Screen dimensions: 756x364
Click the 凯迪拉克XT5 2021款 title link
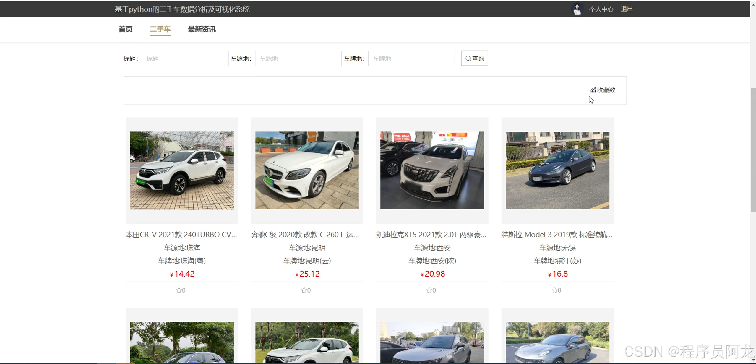point(431,235)
